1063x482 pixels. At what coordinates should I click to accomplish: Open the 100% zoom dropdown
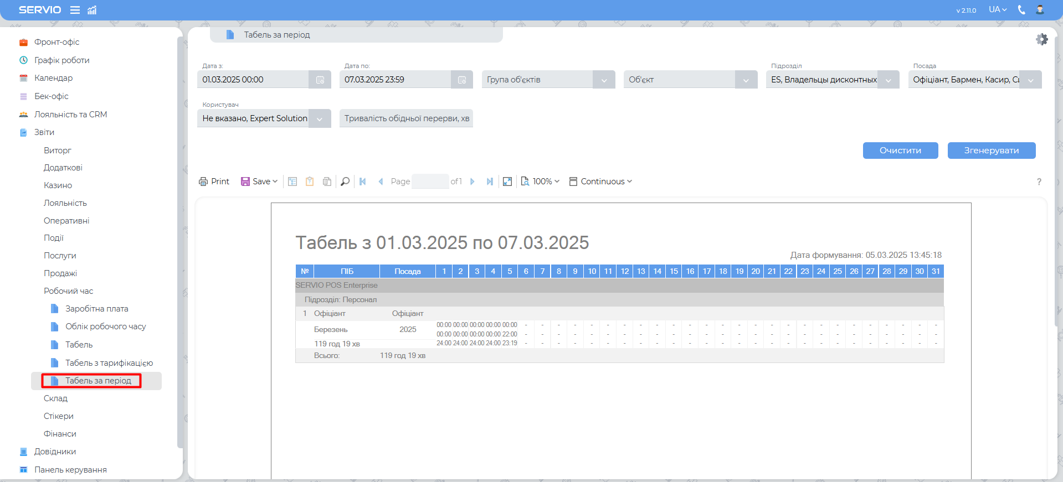[541, 182]
